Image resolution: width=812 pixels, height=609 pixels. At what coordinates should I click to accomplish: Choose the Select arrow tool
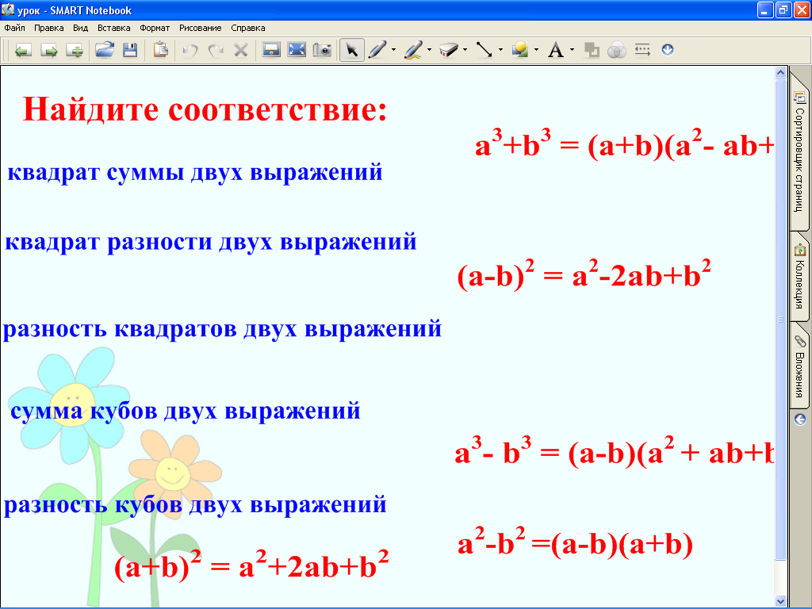click(x=352, y=50)
